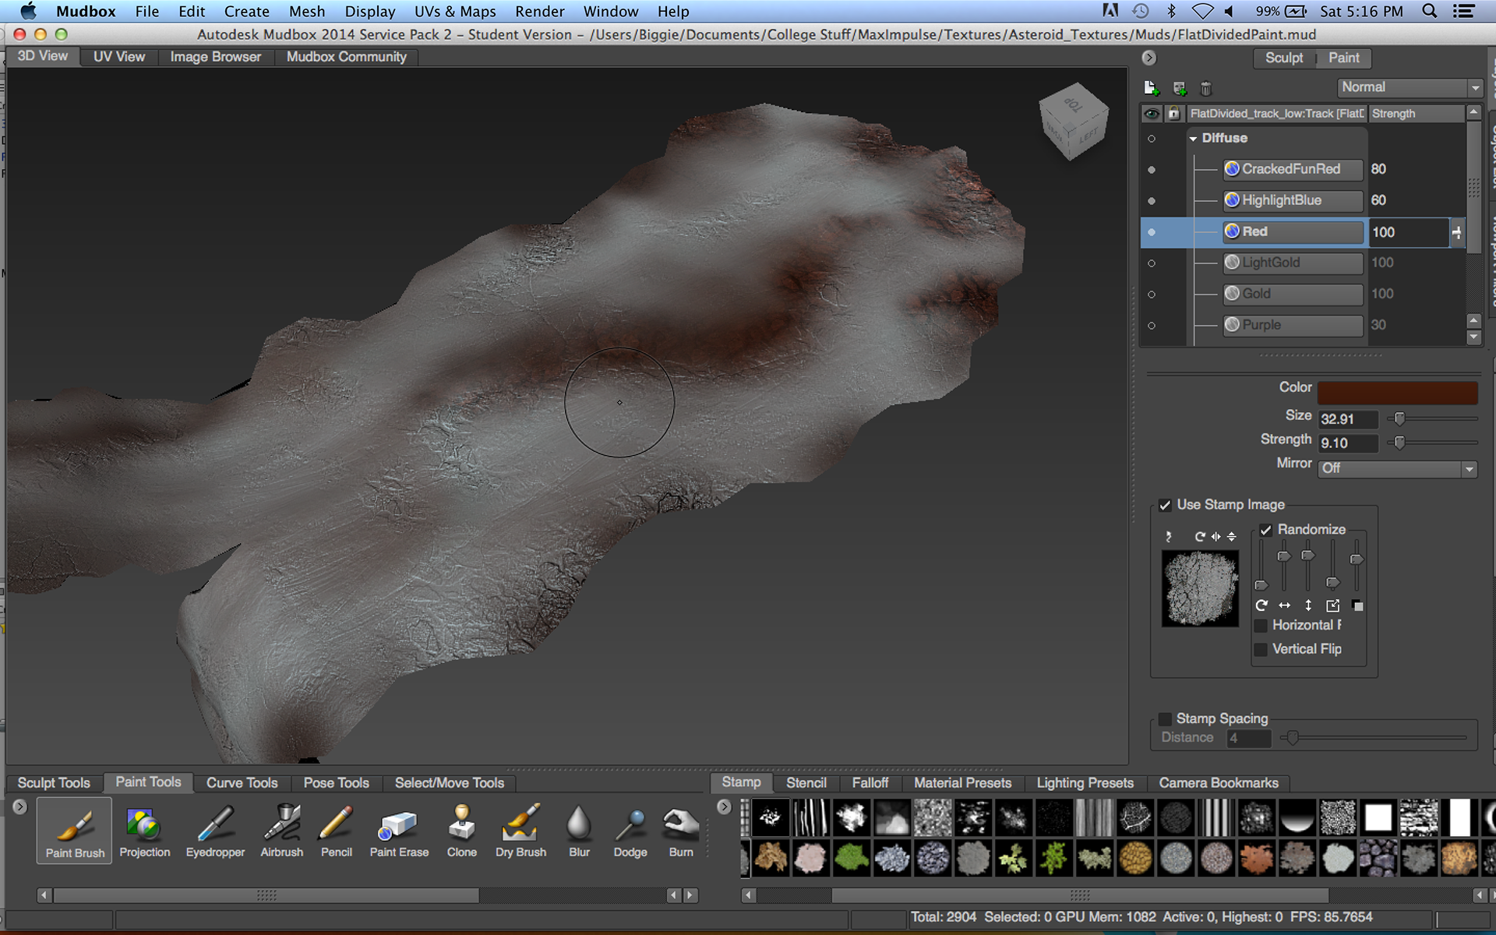The width and height of the screenshot is (1496, 935).
Task: Open the Wi-Fi status menu
Action: [1203, 11]
